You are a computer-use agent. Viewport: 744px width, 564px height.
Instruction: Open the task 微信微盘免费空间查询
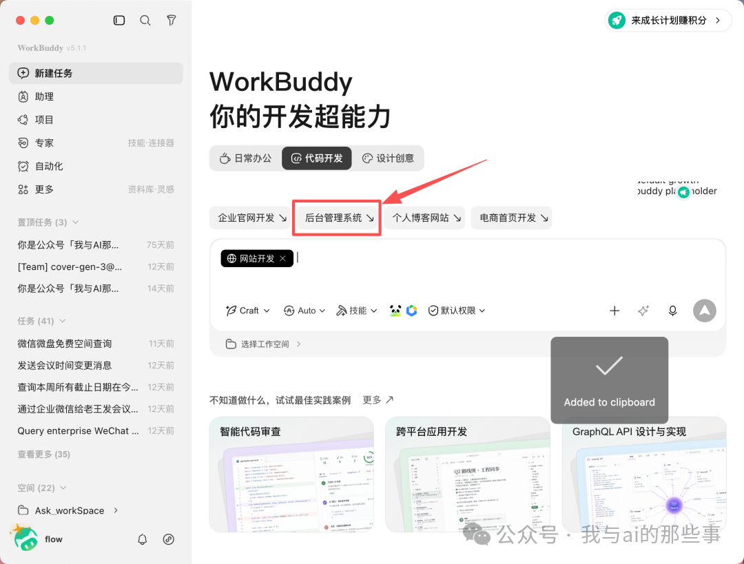click(x=96, y=344)
